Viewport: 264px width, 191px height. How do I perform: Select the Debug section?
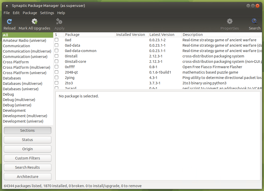pos(28,94)
